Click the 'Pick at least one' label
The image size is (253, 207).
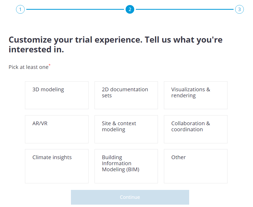[29, 67]
